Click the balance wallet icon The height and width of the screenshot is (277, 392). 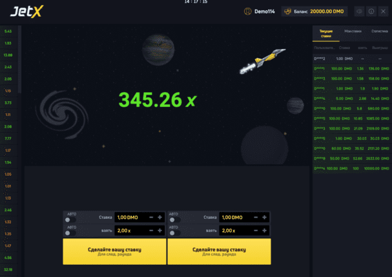click(287, 11)
